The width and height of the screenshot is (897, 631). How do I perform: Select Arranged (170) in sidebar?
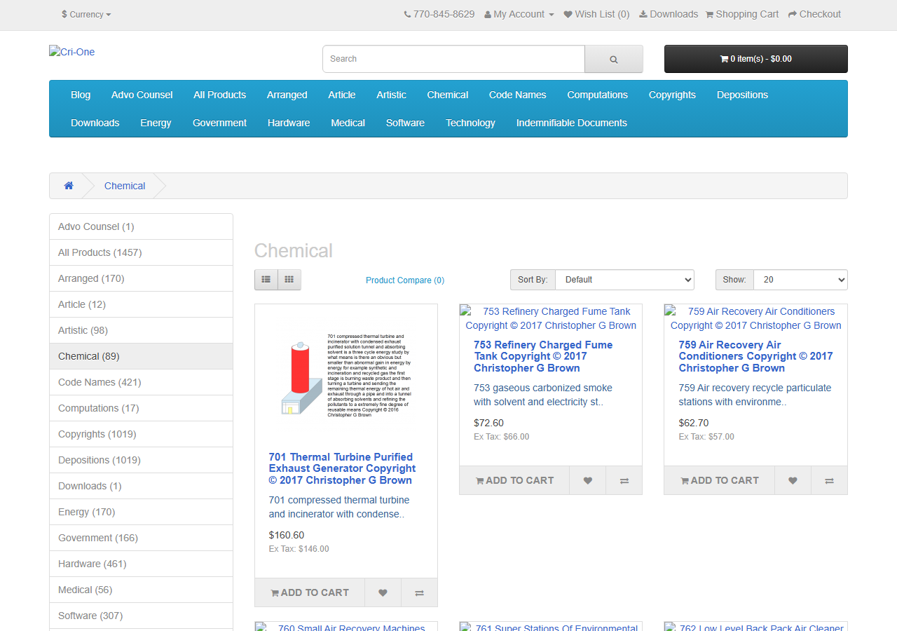pos(141,278)
